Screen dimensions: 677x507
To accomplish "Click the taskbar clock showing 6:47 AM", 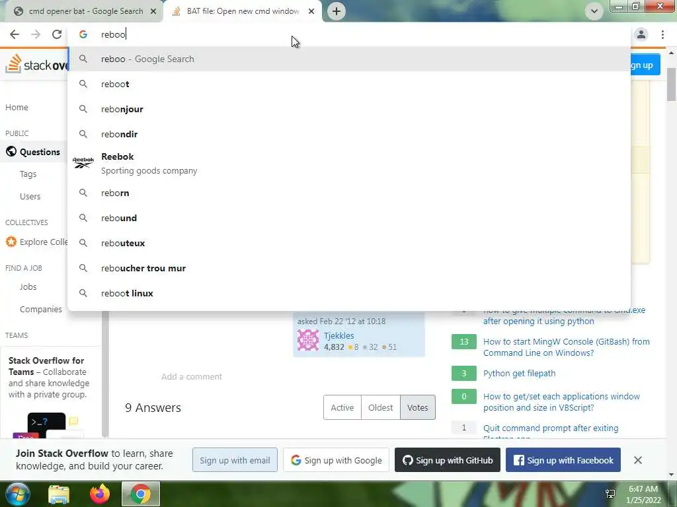I will point(643,494).
